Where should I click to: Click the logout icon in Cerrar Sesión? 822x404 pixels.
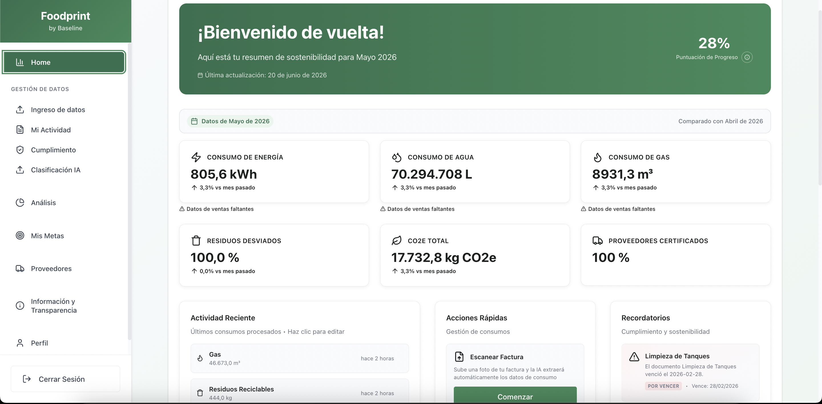click(x=27, y=379)
